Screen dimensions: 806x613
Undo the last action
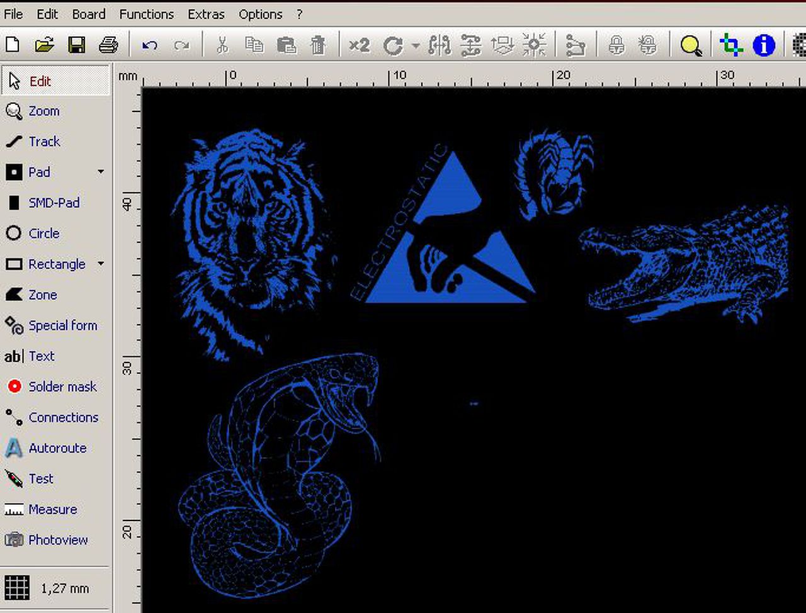[150, 45]
